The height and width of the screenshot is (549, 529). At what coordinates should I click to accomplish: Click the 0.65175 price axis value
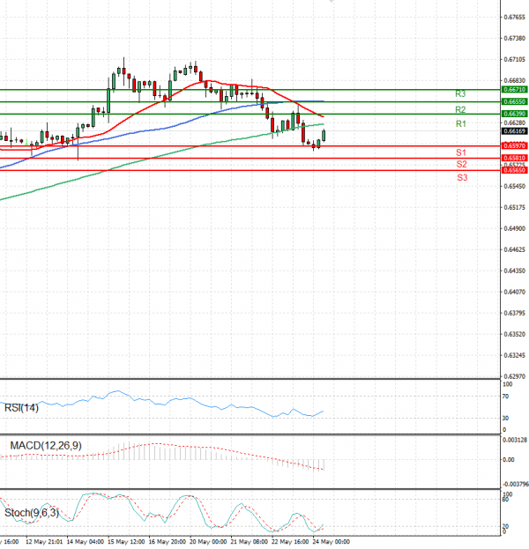515,208
